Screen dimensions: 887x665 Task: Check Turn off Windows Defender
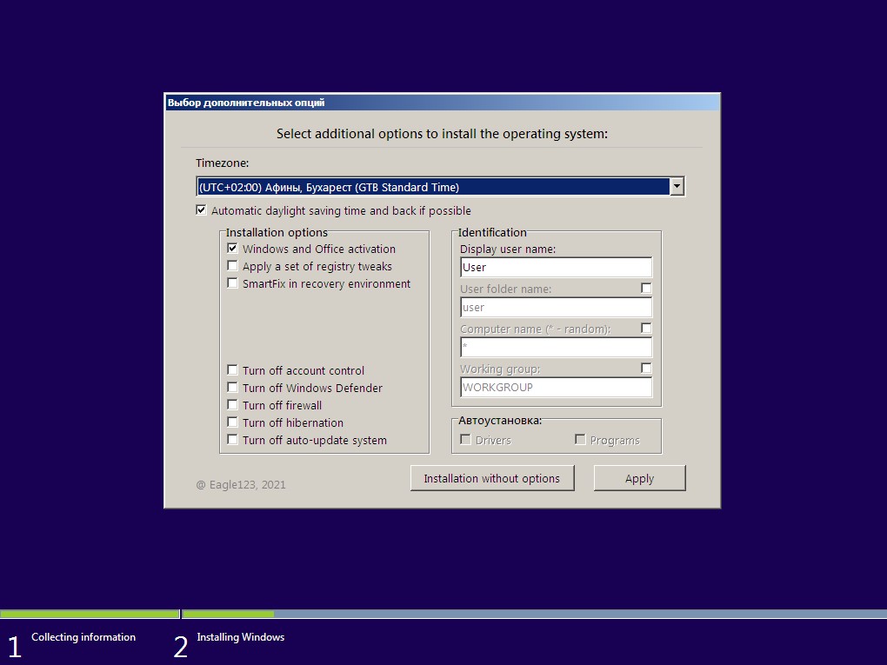point(232,388)
